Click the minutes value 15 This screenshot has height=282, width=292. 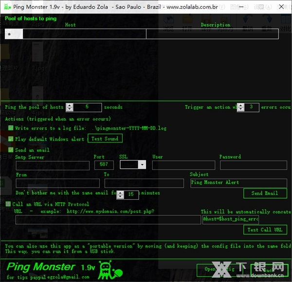pyautogui.click(x=131, y=195)
